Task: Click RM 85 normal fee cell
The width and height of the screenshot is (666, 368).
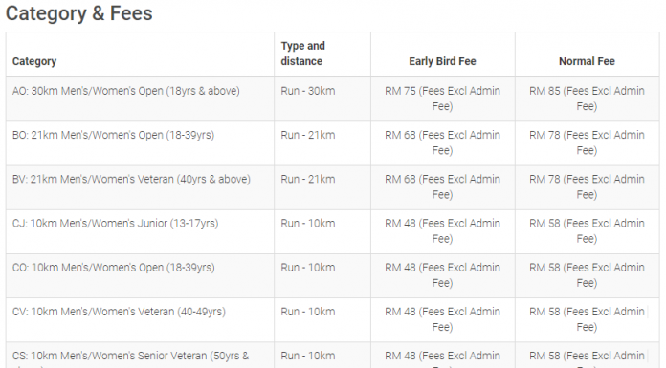Action: [x=587, y=98]
